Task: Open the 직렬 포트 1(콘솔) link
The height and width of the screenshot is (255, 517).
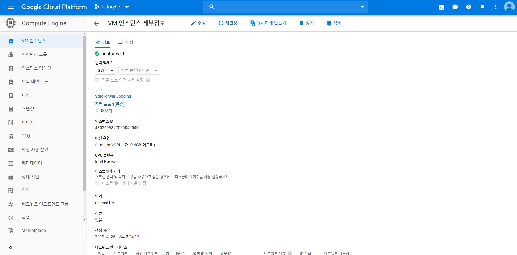Action: tap(110, 104)
